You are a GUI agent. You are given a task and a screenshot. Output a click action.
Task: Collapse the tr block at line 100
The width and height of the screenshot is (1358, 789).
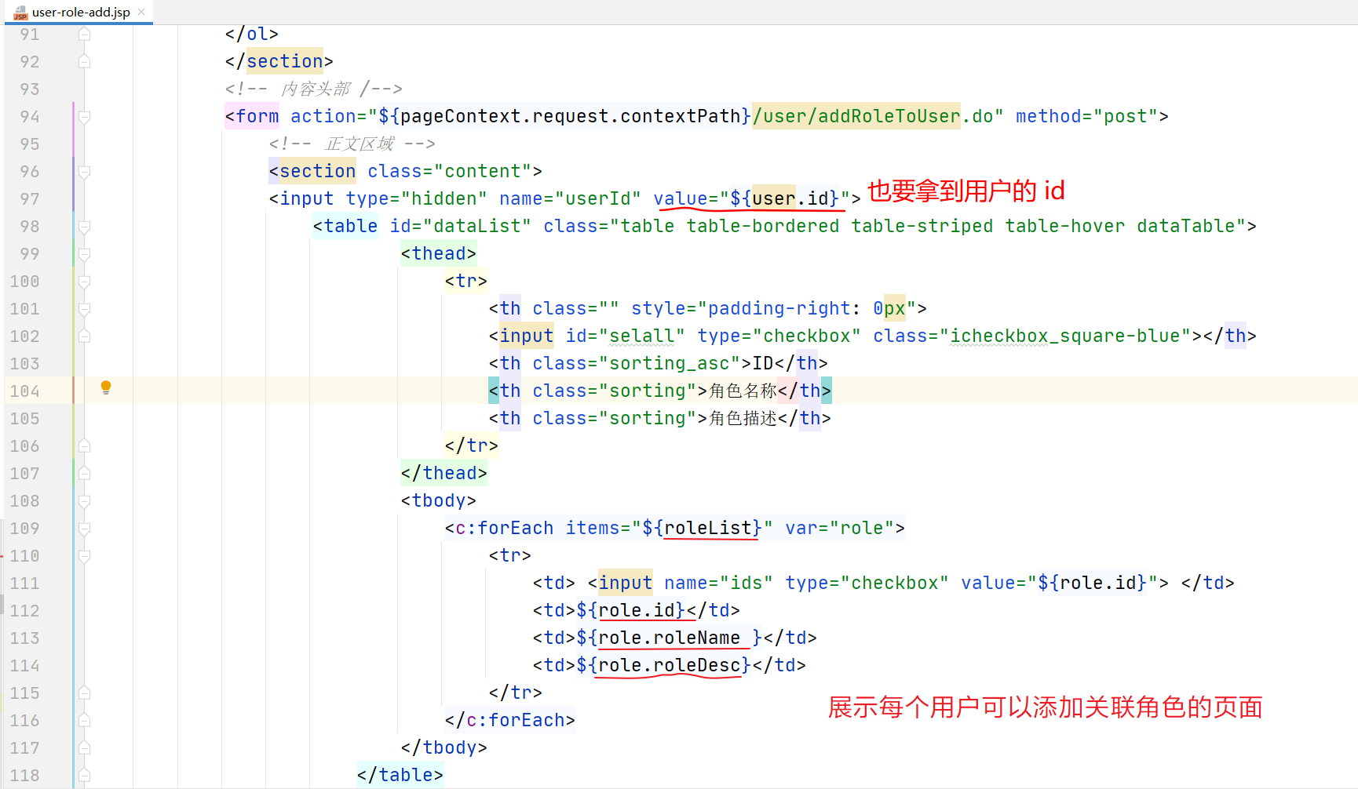(x=84, y=282)
